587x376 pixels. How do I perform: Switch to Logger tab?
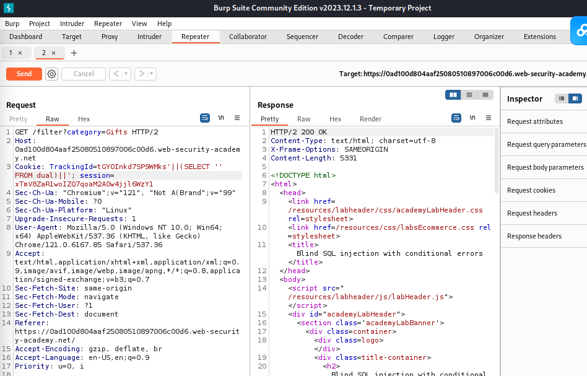(443, 37)
